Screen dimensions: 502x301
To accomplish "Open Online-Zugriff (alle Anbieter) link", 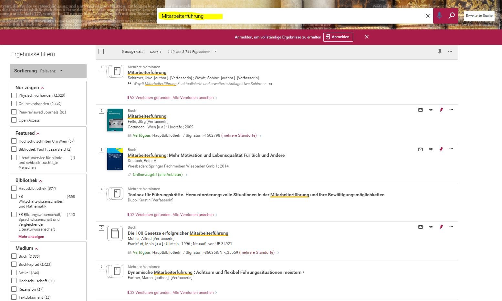I will click(158, 175).
